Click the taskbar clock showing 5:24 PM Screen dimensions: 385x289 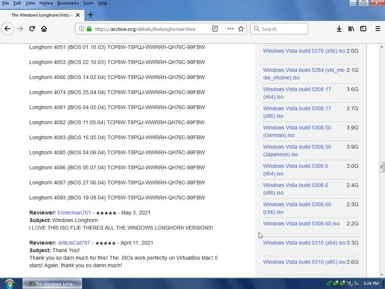tap(371, 283)
